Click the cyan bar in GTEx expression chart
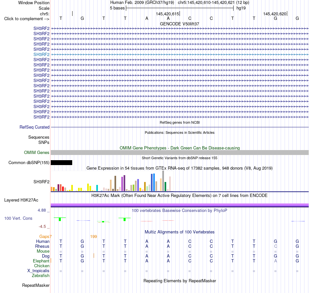Viewport: 309px width, 293px height. pyautogui.click(x=97, y=188)
